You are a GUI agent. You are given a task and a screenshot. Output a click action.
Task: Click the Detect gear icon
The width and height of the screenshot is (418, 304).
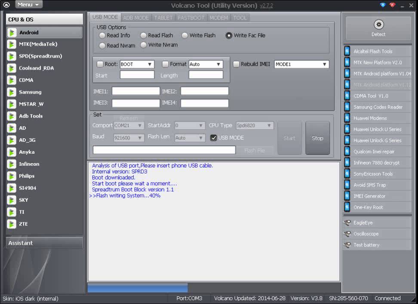point(378,24)
